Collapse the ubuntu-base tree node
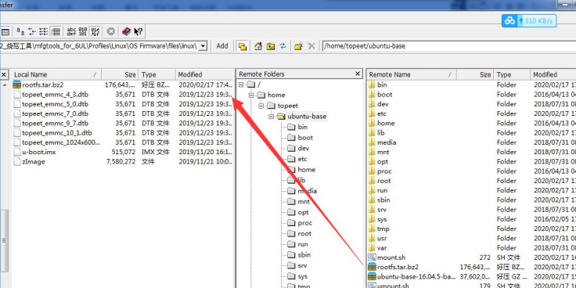This screenshot has height=288, width=576. click(x=271, y=117)
